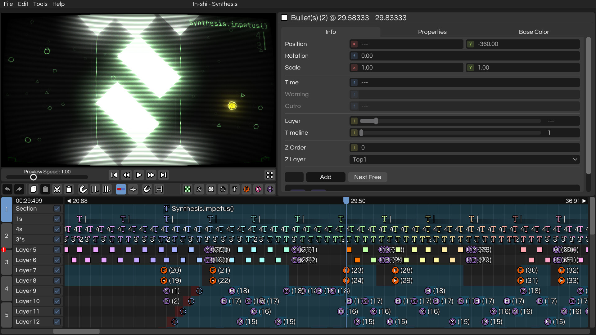The width and height of the screenshot is (596, 335).
Task: Click the waveform display icon
Action: [133, 189]
